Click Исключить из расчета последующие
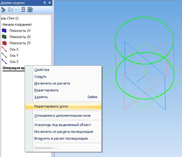This screenshot has height=157, width=182. click(x=64, y=132)
